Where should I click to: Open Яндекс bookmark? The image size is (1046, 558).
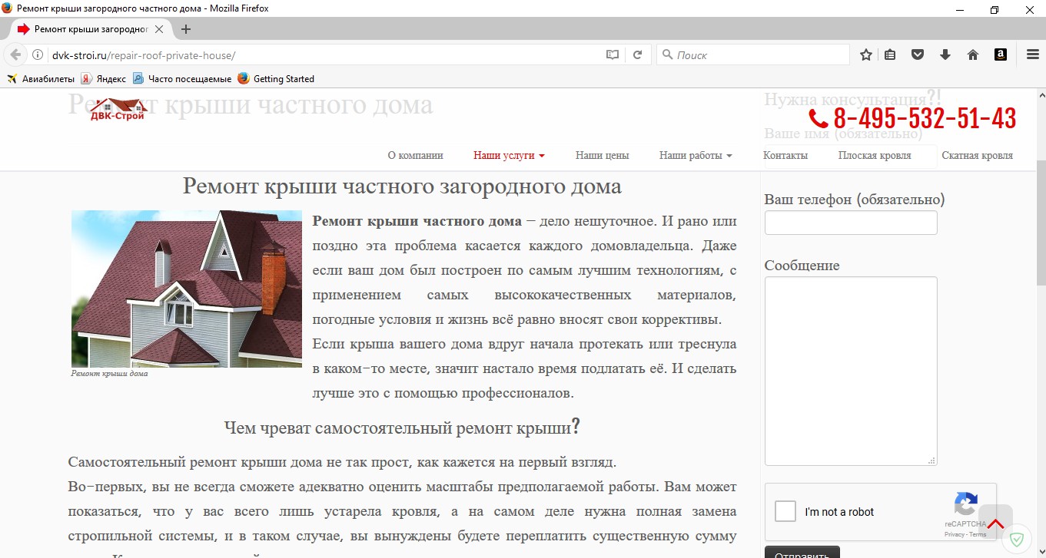click(104, 78)
